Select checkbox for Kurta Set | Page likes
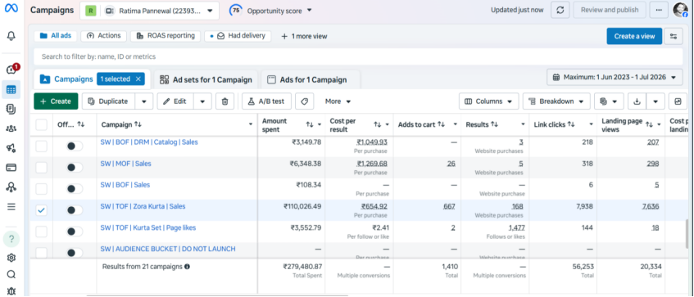The image size is (694, 297). [41, 232]
